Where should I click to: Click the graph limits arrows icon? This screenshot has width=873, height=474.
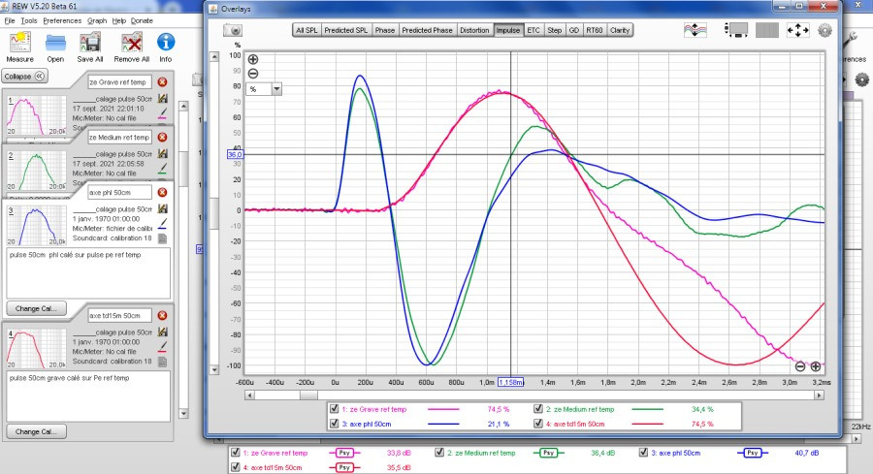click(x=797, y=30)
